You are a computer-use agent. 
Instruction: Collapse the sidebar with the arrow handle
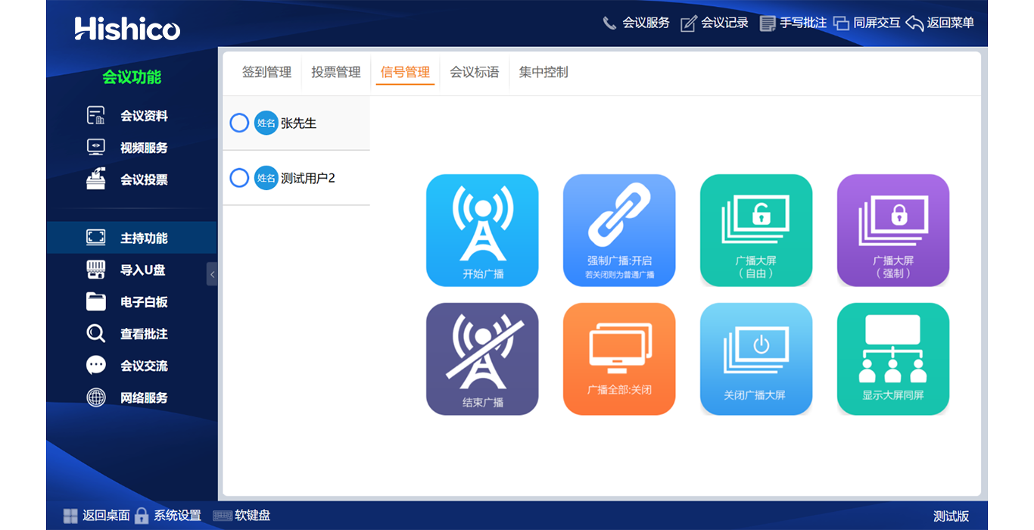point(212,274)
